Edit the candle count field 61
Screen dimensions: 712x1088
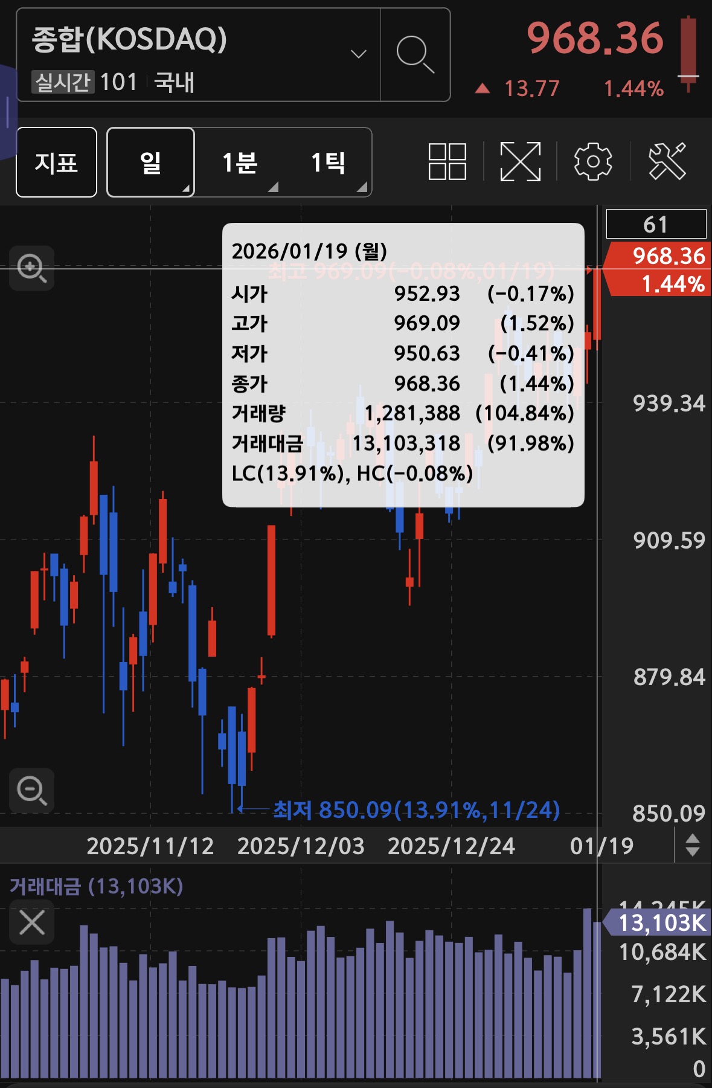[656, 224]
